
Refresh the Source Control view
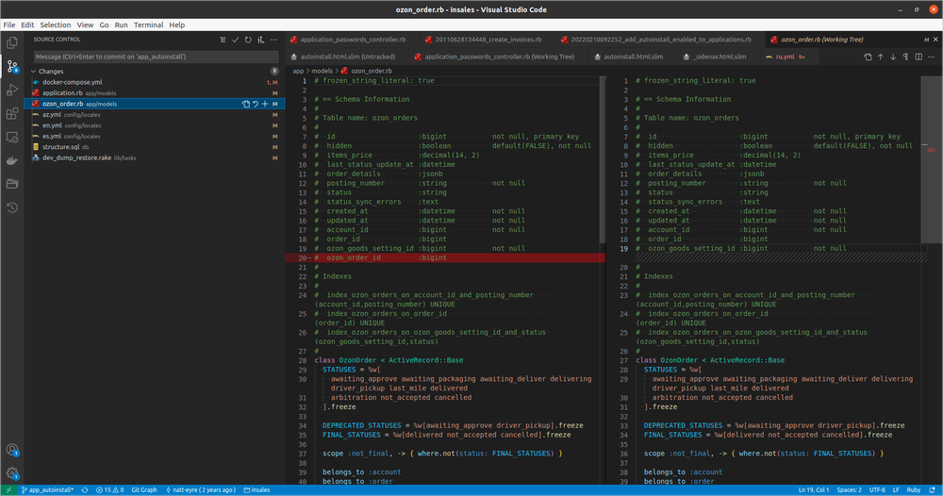pyautogui.click(x=249, y=41)
